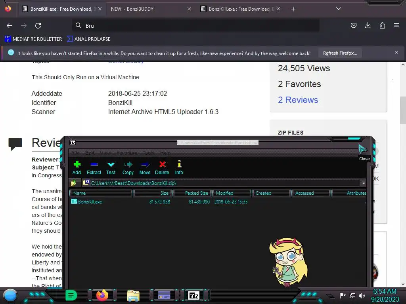Image resolution: width=406 pixels, height=304 pixels.
Task: Sort by the Modified column header
Action: (232, 193)
